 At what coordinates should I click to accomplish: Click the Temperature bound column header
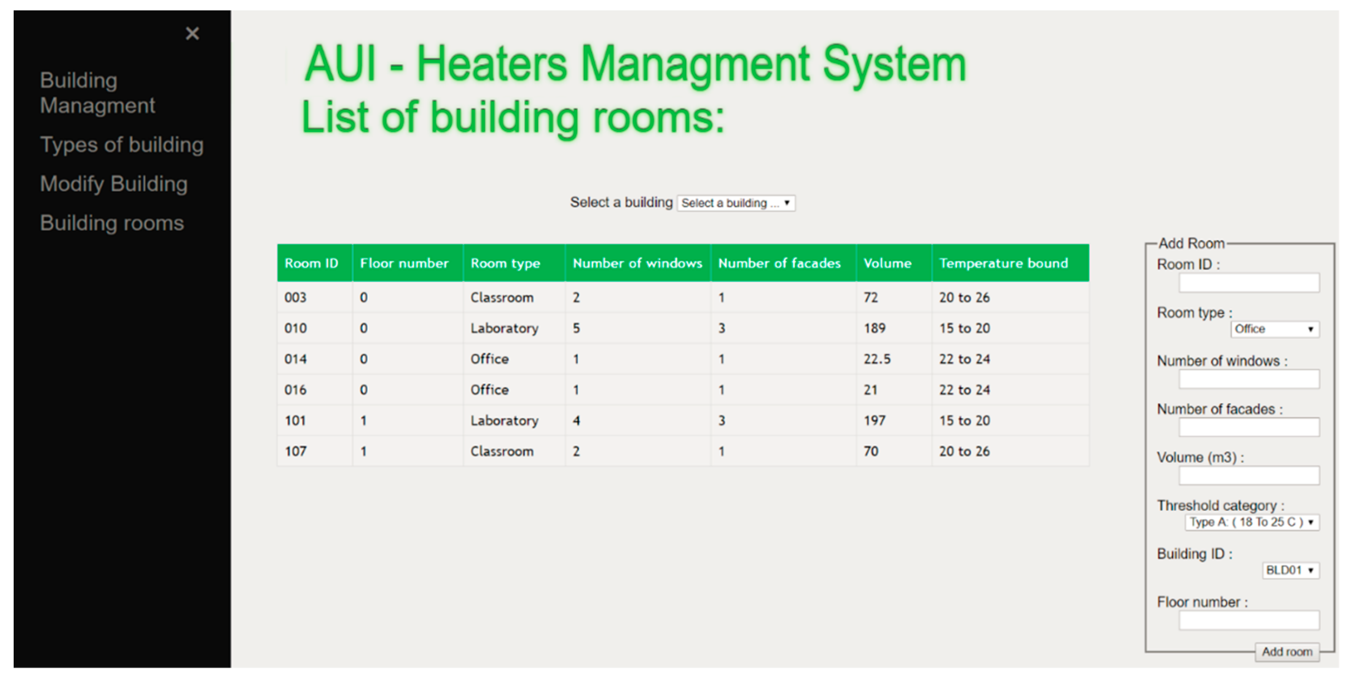[x=1003, y=263]
